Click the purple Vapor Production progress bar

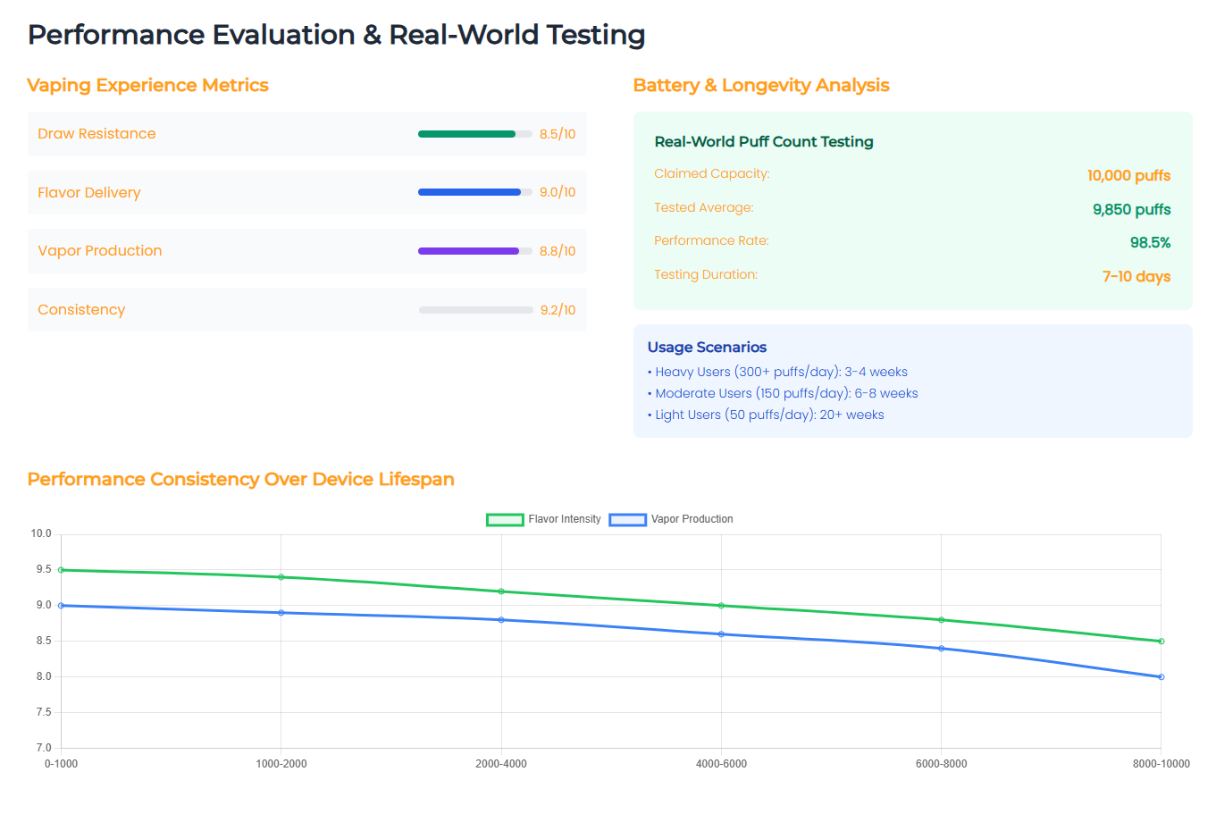[475, 251]
